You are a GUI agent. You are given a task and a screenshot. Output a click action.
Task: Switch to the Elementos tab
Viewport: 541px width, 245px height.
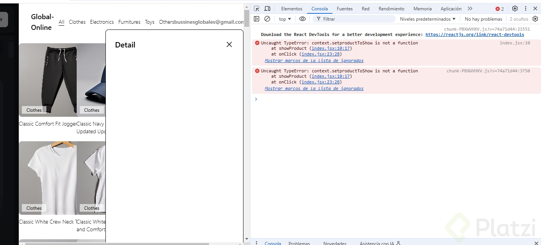point(291,9)
